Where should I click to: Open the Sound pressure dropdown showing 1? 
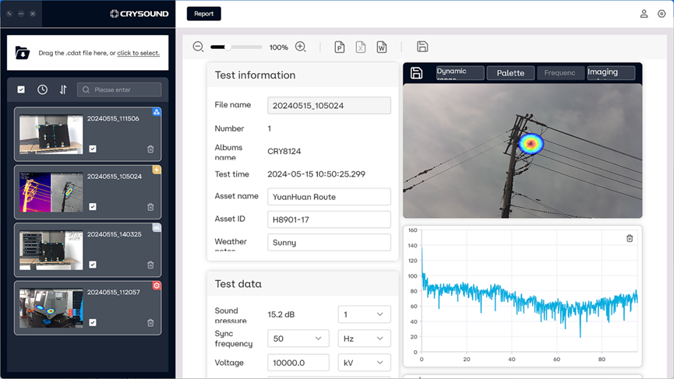[x=364, y=314]
